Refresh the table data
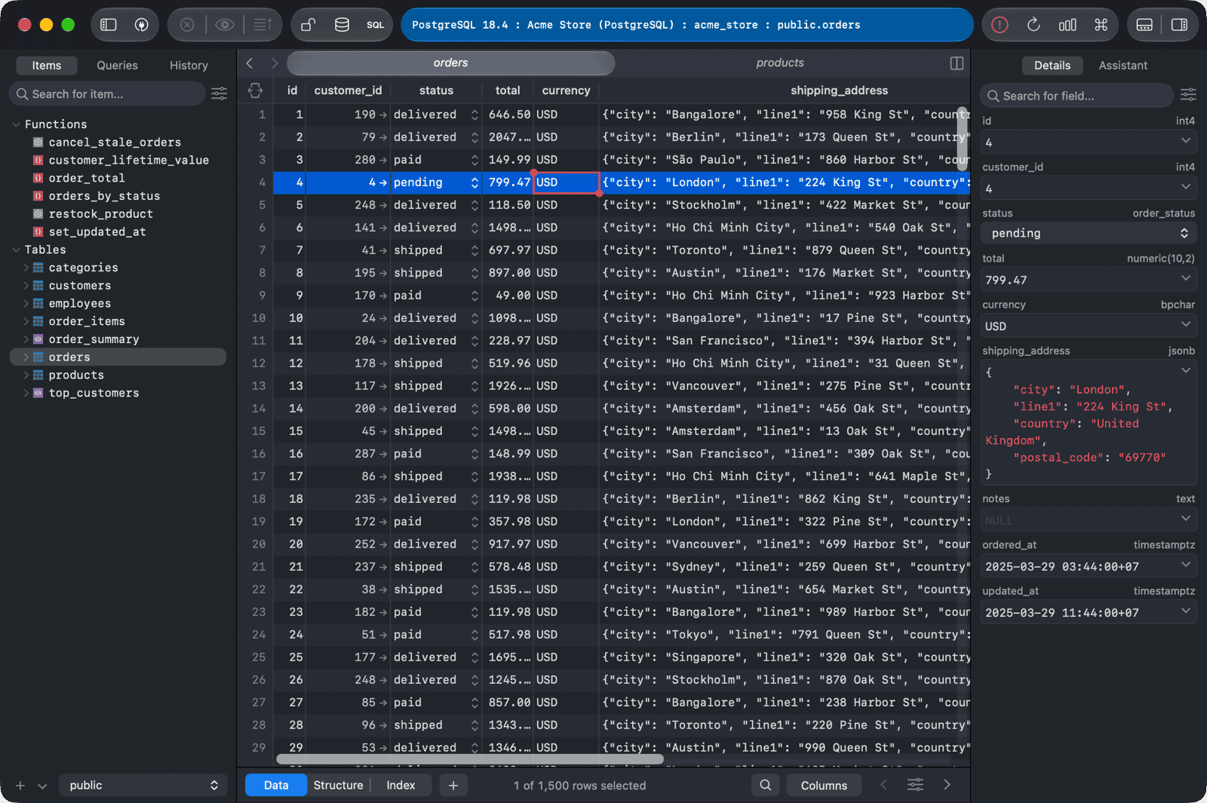 click(1033, 25)
